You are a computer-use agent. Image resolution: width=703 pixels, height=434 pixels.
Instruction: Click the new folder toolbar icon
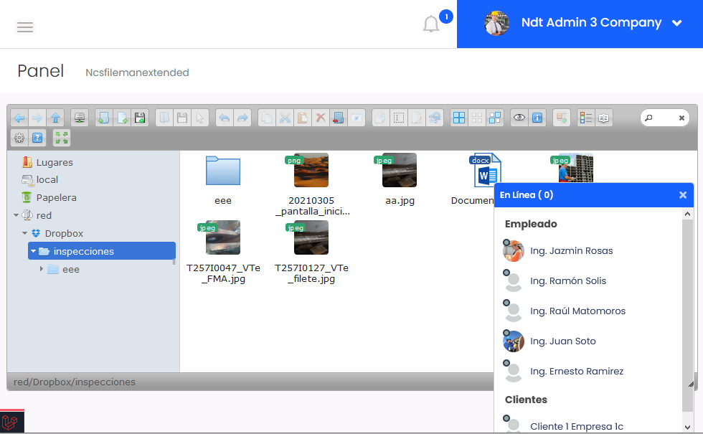click(x=104, y=118)
